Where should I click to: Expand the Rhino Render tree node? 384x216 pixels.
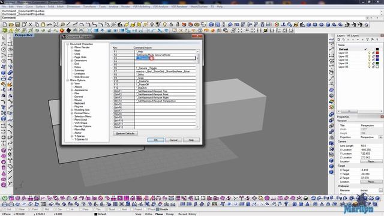[x=72, y=47]
